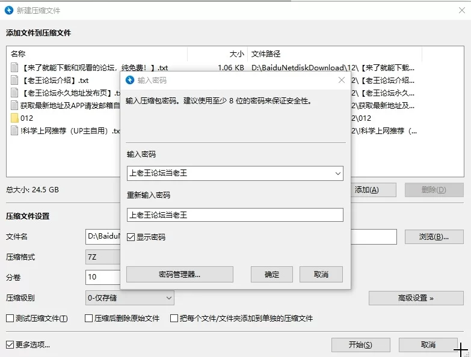Confirm password with the 确定 button
The image size is (471, 357).
pyautogui.click(x=272, y=275)
